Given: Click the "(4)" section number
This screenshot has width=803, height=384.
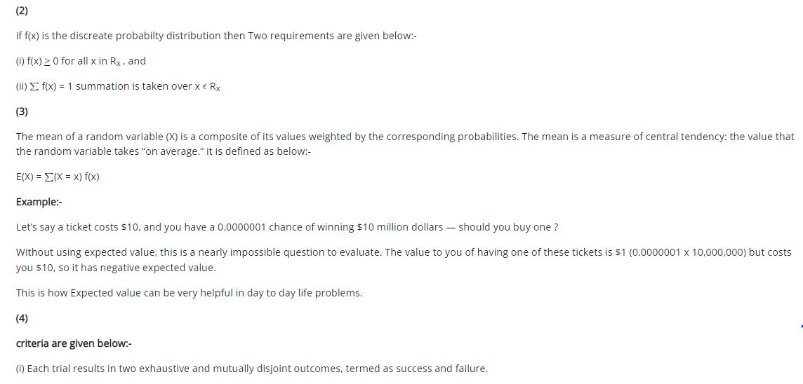Looking at the screenshot, I should pos(22,318).
